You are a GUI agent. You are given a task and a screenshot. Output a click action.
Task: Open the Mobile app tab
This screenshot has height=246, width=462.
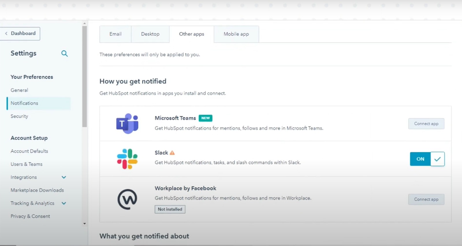236,34
